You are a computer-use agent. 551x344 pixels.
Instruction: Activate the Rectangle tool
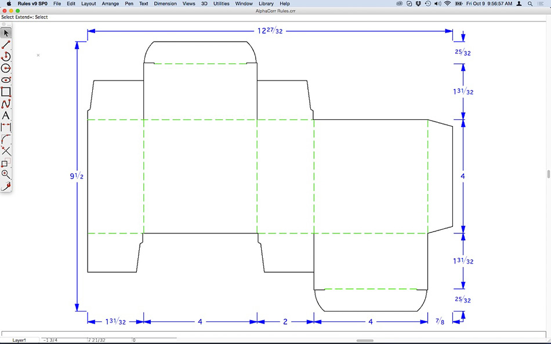point(6,92)
